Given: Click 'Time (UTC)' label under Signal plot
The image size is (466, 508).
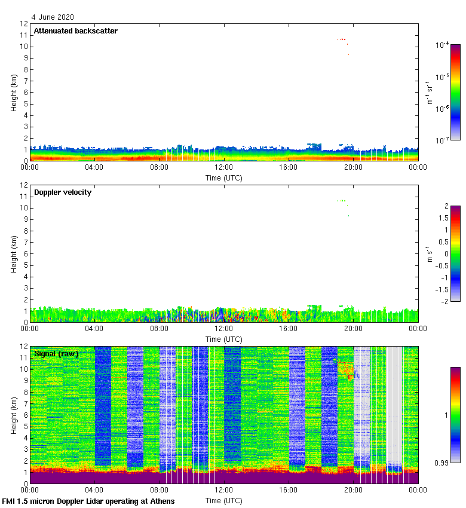Looking at the screenshot, I should tap(224, 501).
